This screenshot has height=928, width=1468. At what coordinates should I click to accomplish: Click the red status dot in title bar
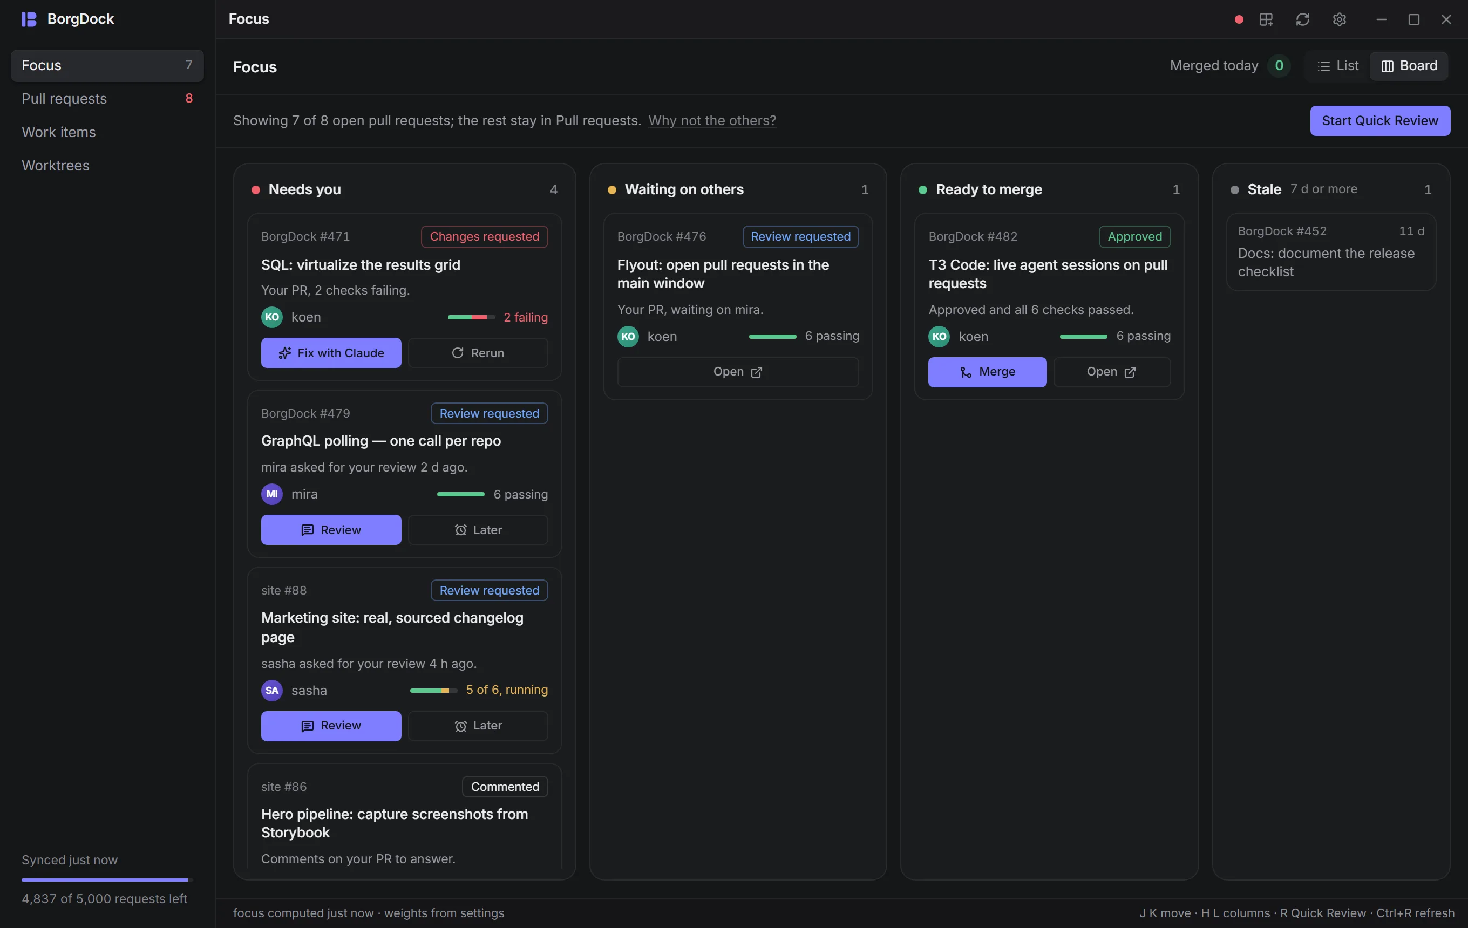point(1238,19)
